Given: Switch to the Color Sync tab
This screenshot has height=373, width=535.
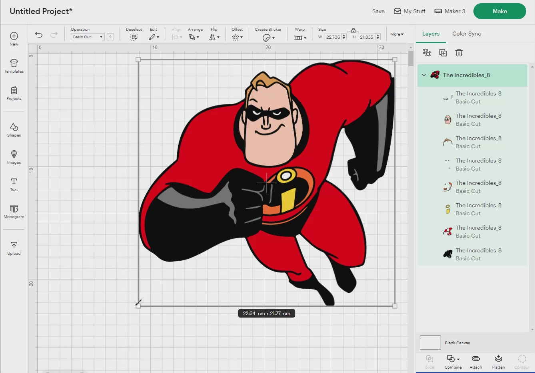Looking at the screenshot, I should tap(467, 34).
